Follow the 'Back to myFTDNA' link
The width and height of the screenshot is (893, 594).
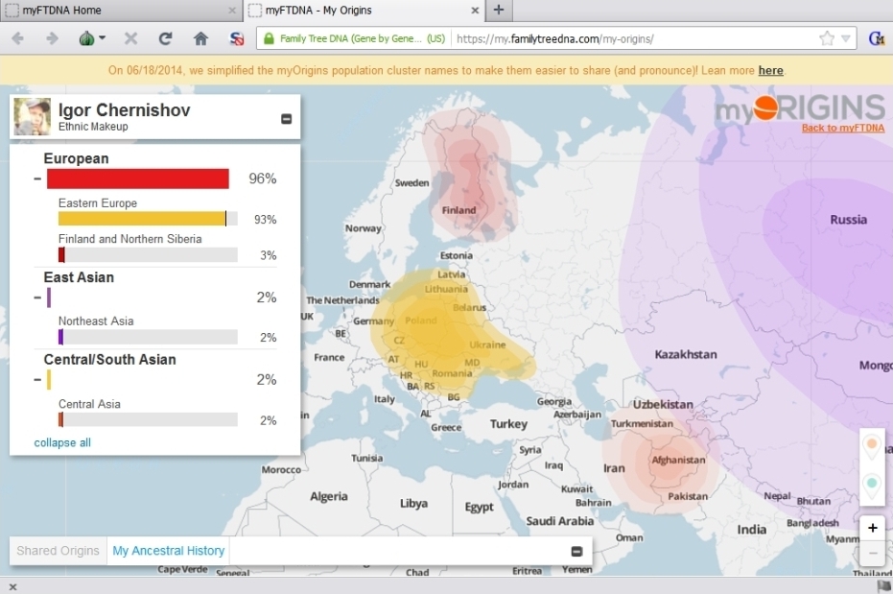click(843, 129)
